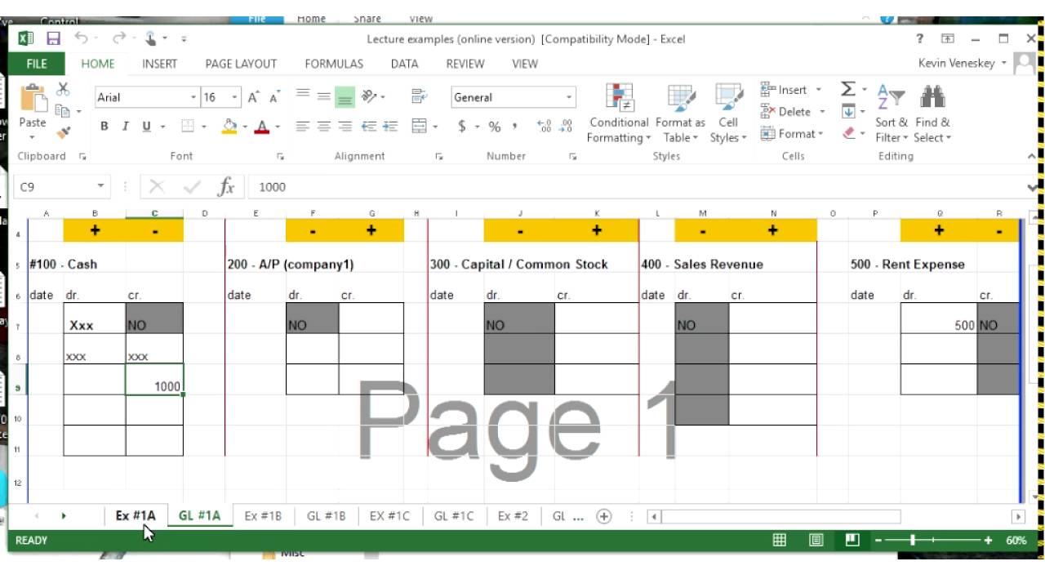This screenshot has width=1045, height=588.
Task: Open the Sort & Filter menu
Action: (x=891, y=114)
